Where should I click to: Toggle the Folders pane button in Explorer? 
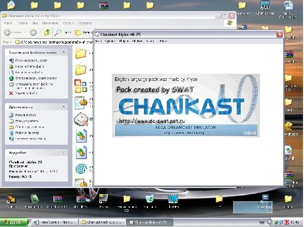pos(84,32)
